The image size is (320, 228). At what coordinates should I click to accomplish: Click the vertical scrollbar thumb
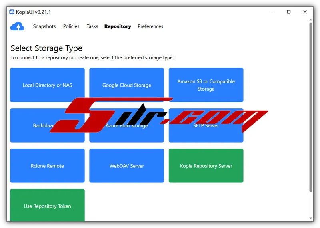[311, 107]
